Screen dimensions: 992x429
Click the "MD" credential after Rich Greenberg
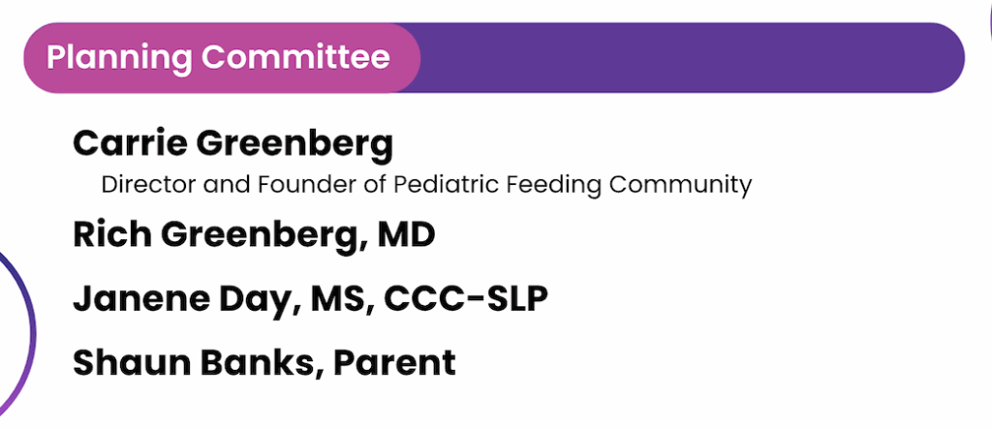tap(407, 235)
